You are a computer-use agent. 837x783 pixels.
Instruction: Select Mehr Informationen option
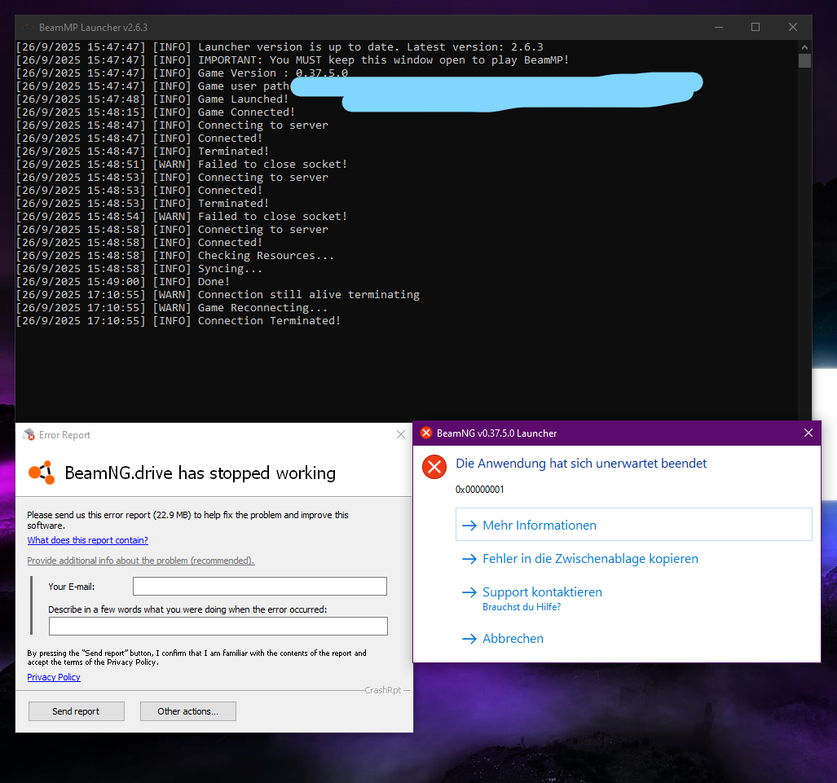pos(633,525)
